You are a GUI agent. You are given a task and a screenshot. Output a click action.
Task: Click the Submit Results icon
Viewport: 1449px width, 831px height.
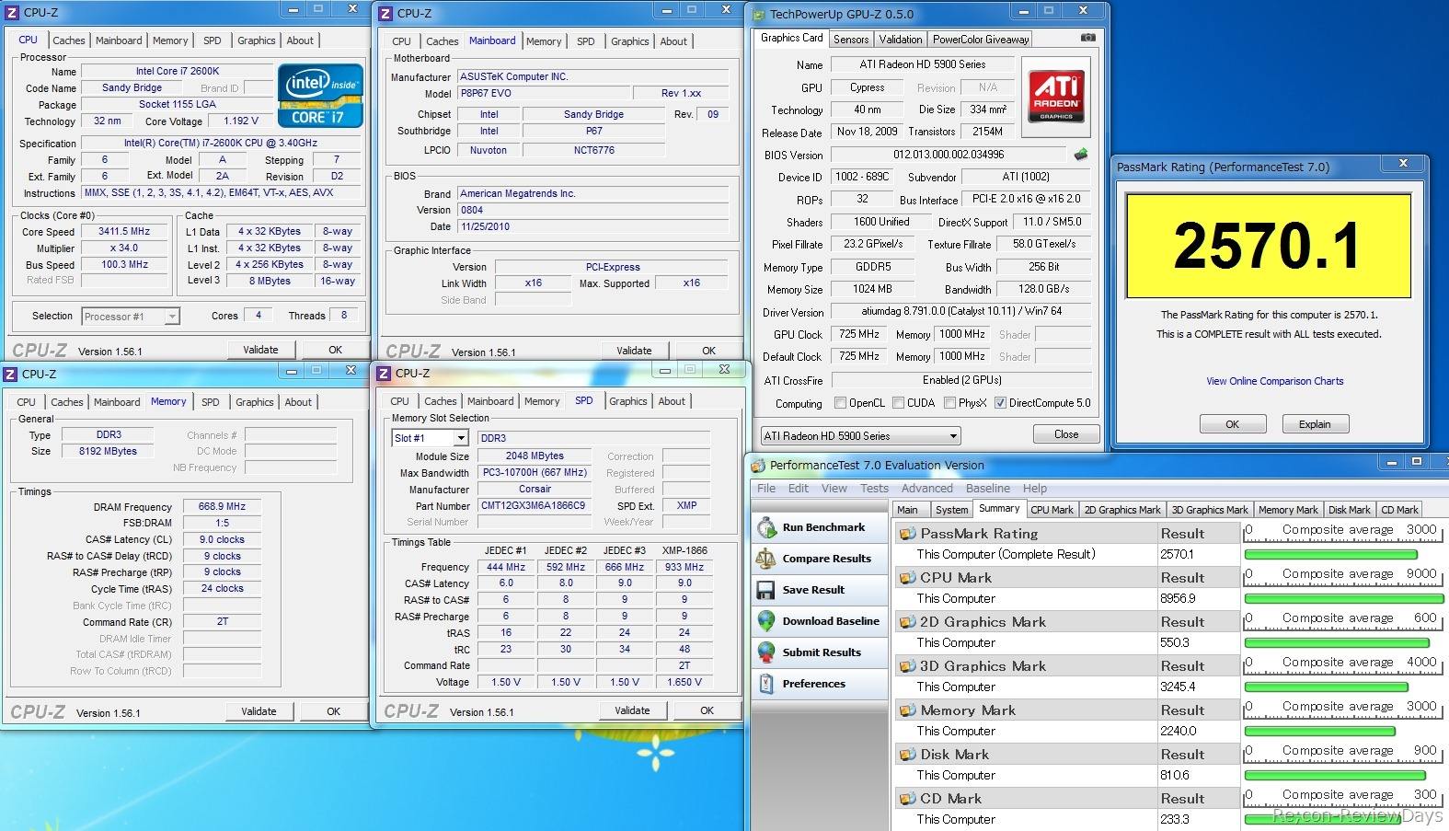[765, 652]
